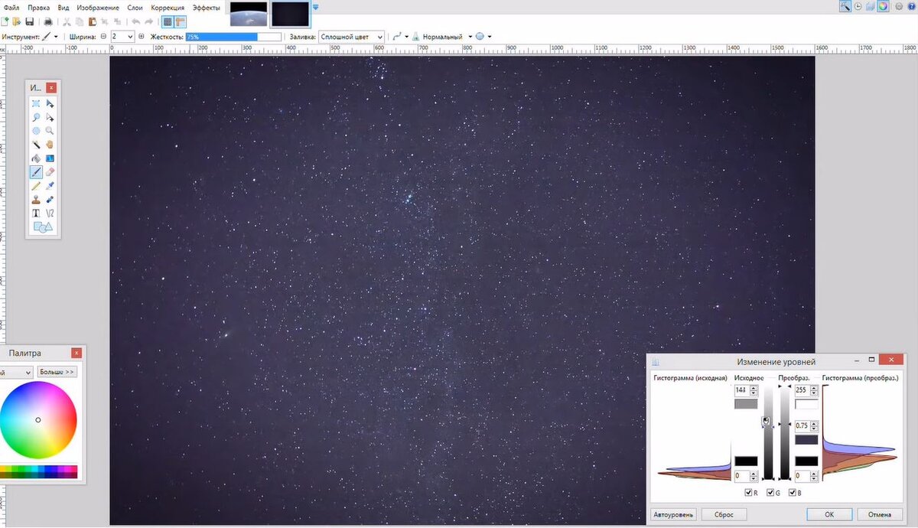Screen dimensions: 918x528
Task: Select the Zoom magnifier tool
Action: coord(50,131)
